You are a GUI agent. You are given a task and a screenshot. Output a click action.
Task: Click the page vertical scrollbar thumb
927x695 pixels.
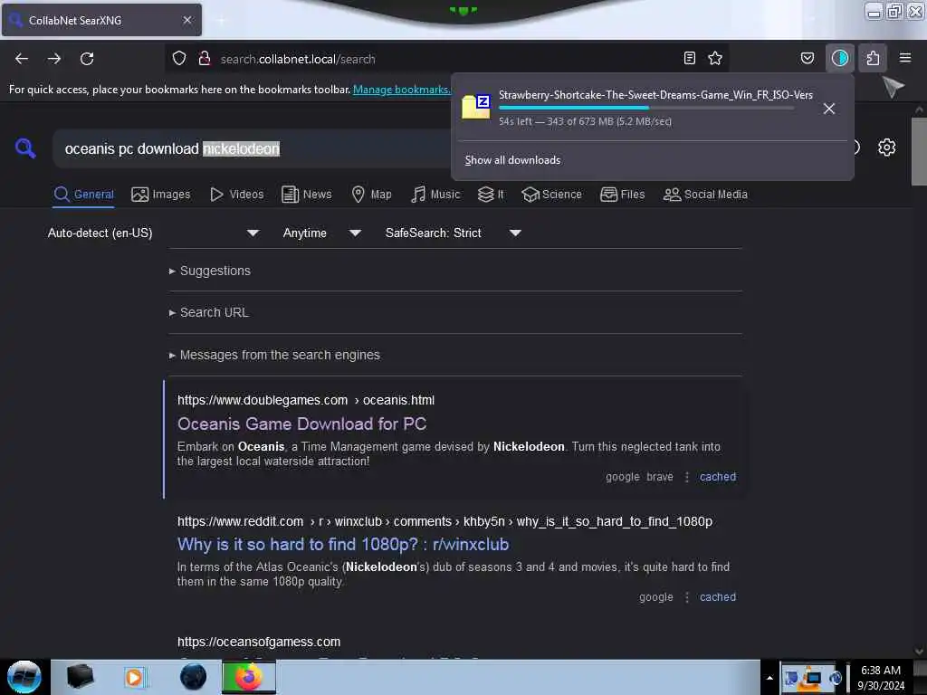pos(919,151)
